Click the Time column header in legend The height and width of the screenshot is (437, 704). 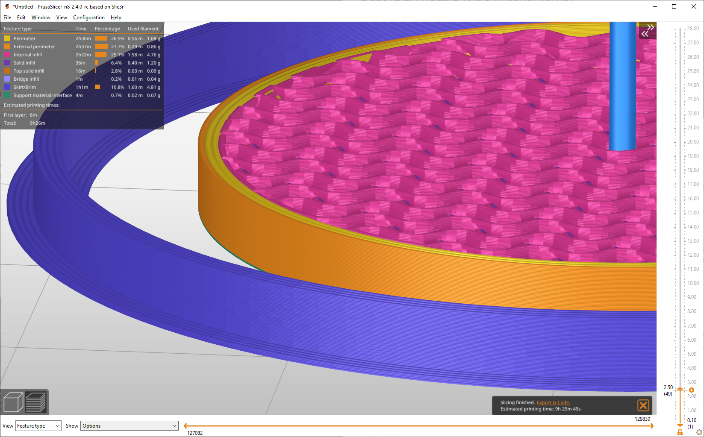point(81,29)
